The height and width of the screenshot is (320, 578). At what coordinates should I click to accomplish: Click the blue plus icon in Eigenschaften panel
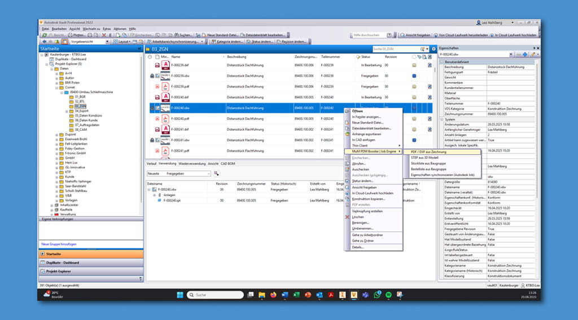[x=524, y=54]
